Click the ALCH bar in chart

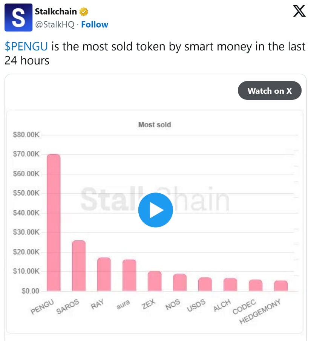click(x=230, y=284)
